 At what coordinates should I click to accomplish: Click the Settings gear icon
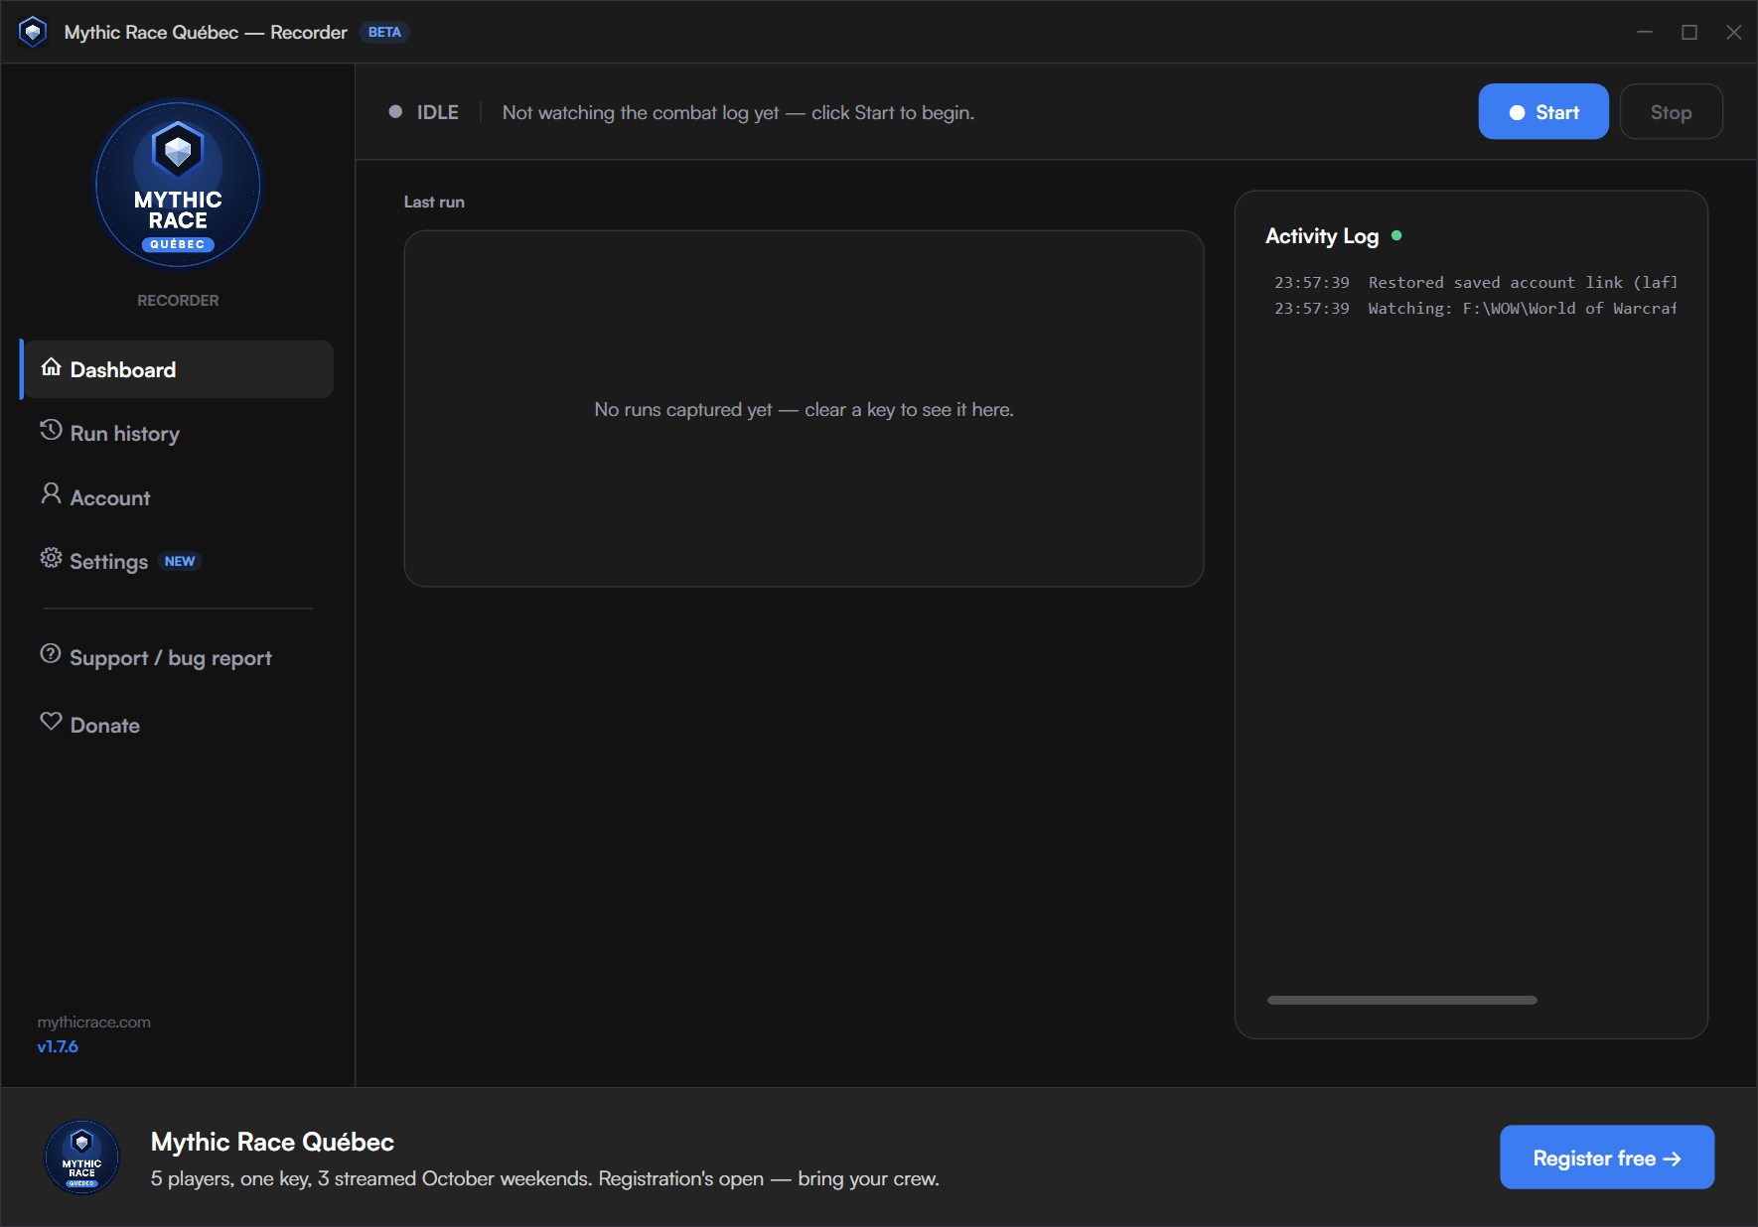[51, 558]
